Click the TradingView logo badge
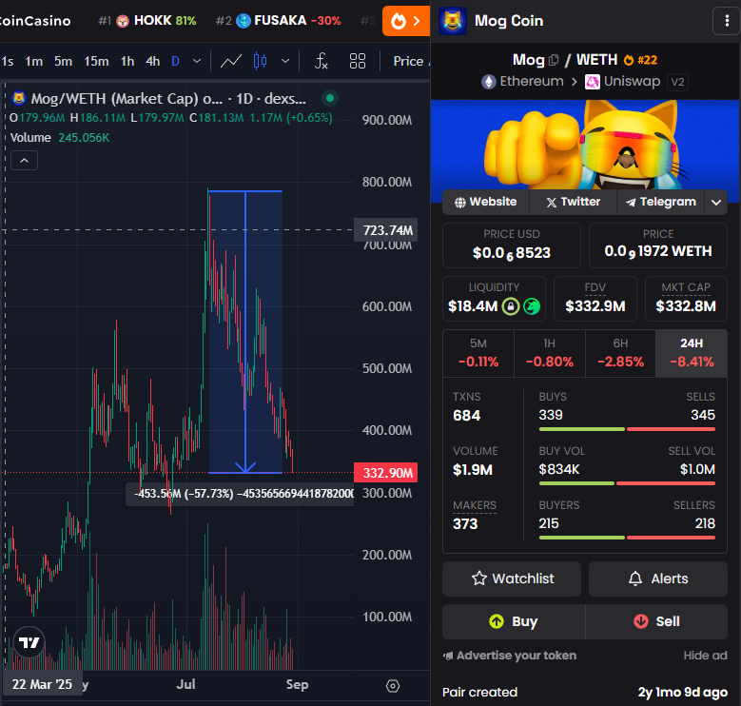 point(29,642)
